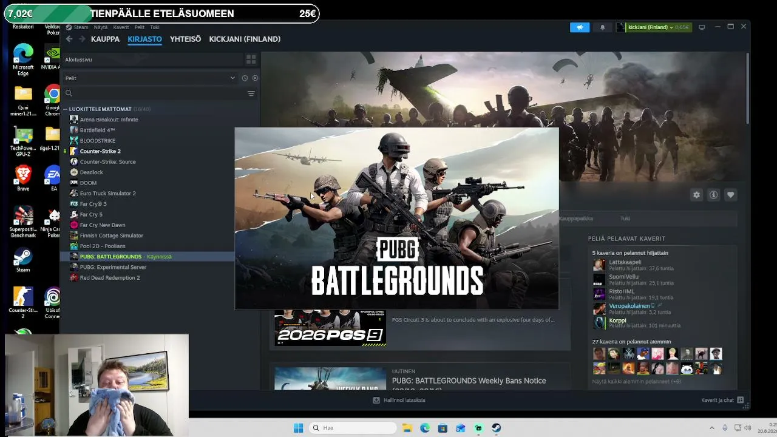Collapse the LUOKITTELEMATTOMAT category
Image resolution: width=777 pixels, height=437 pixels.
click(x=65, y=109)
